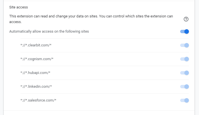Image resolution: width=199 pixels, height=115 pixels.
Task: Switch off hubapi.com site access
Action: pos(184,73)
